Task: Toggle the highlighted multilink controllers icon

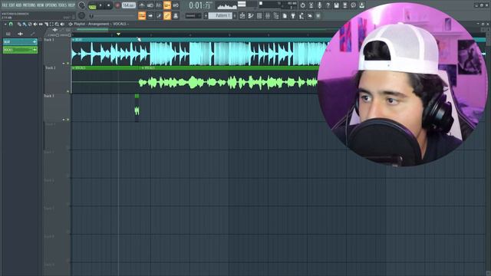Action: [167, 15]
